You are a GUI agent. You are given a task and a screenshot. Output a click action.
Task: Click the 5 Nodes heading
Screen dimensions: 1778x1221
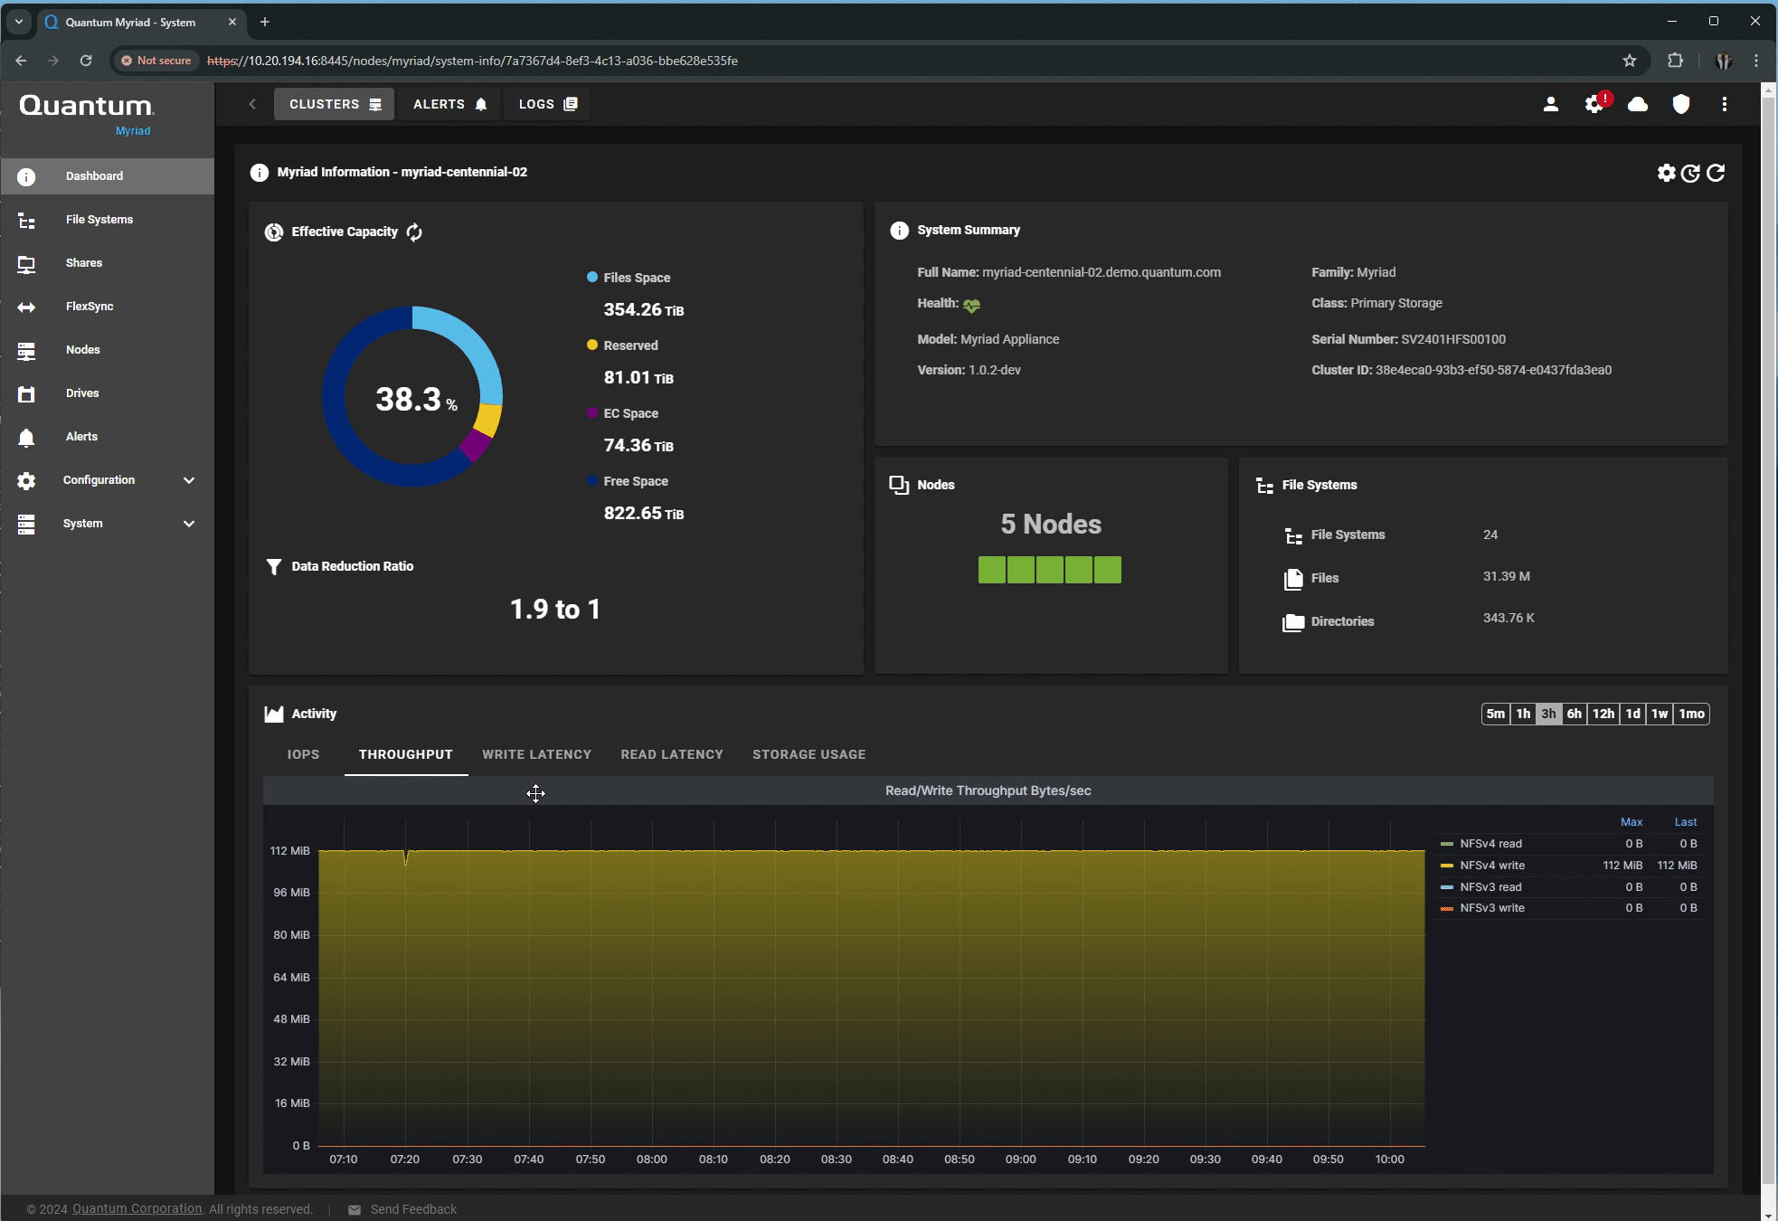tap(1051, 525)
